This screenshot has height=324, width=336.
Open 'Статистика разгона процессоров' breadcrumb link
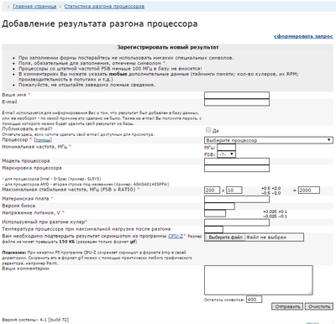point(104,6)
